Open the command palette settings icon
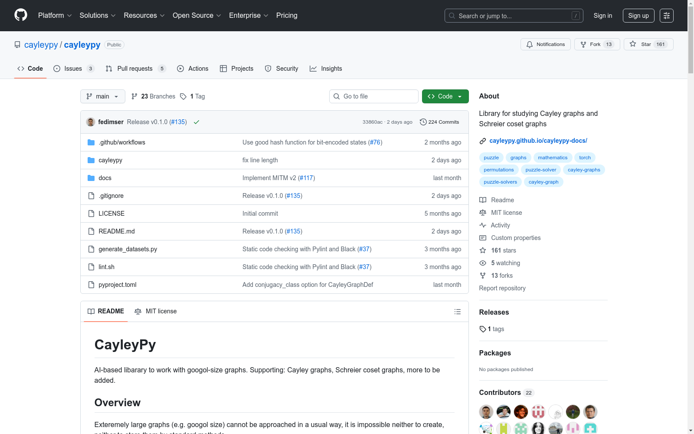Image resolution: width=694 pixels, height=434 pixels. pos(667,16)
